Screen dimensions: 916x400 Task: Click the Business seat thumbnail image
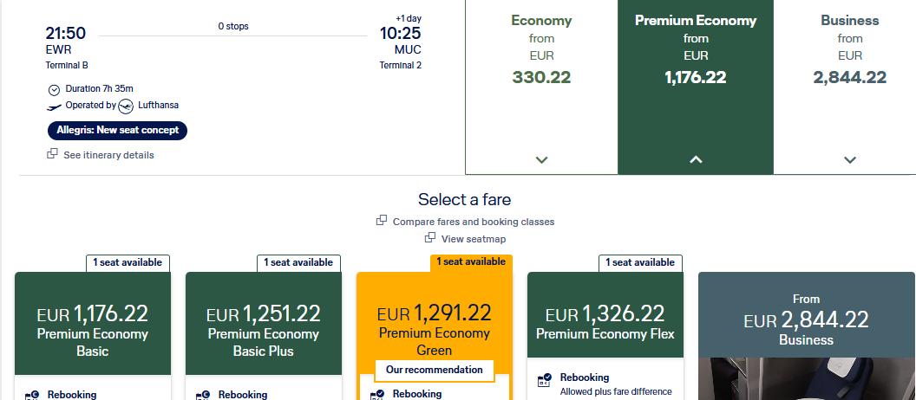tap(807, 378)
